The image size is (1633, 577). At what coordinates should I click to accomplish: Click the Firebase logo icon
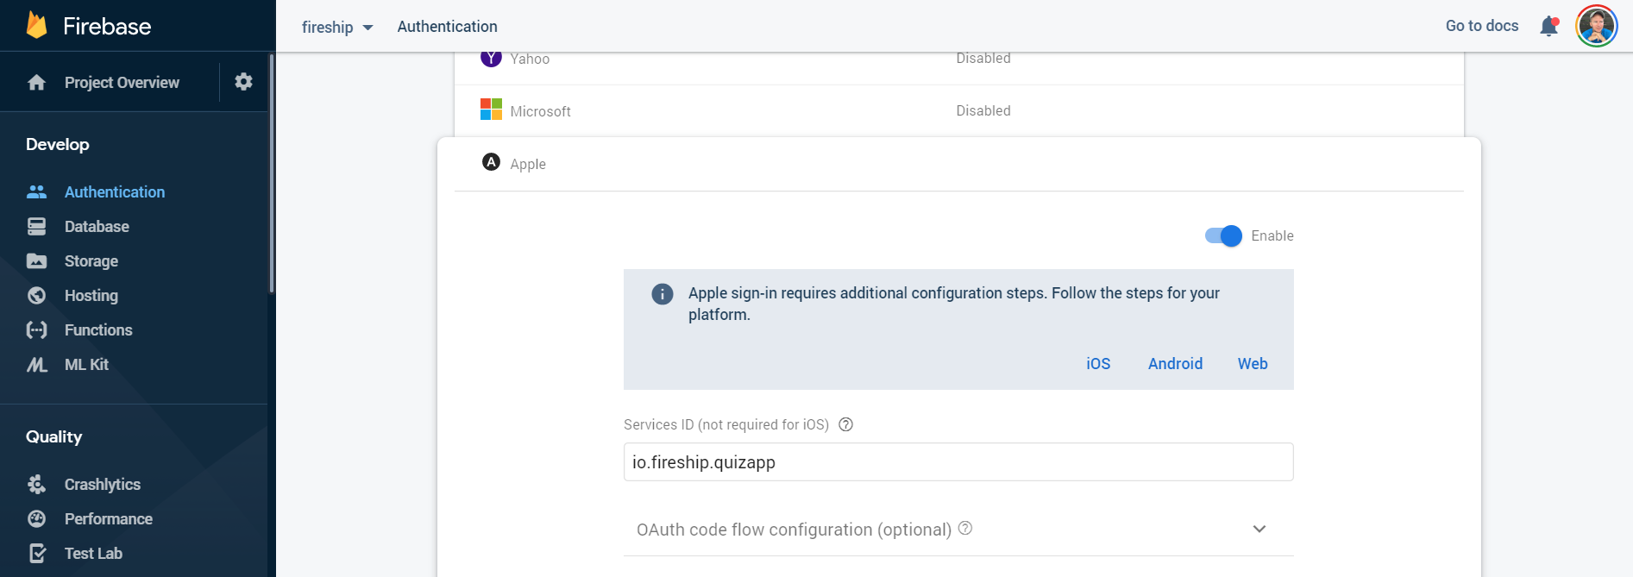pos(36,26)
